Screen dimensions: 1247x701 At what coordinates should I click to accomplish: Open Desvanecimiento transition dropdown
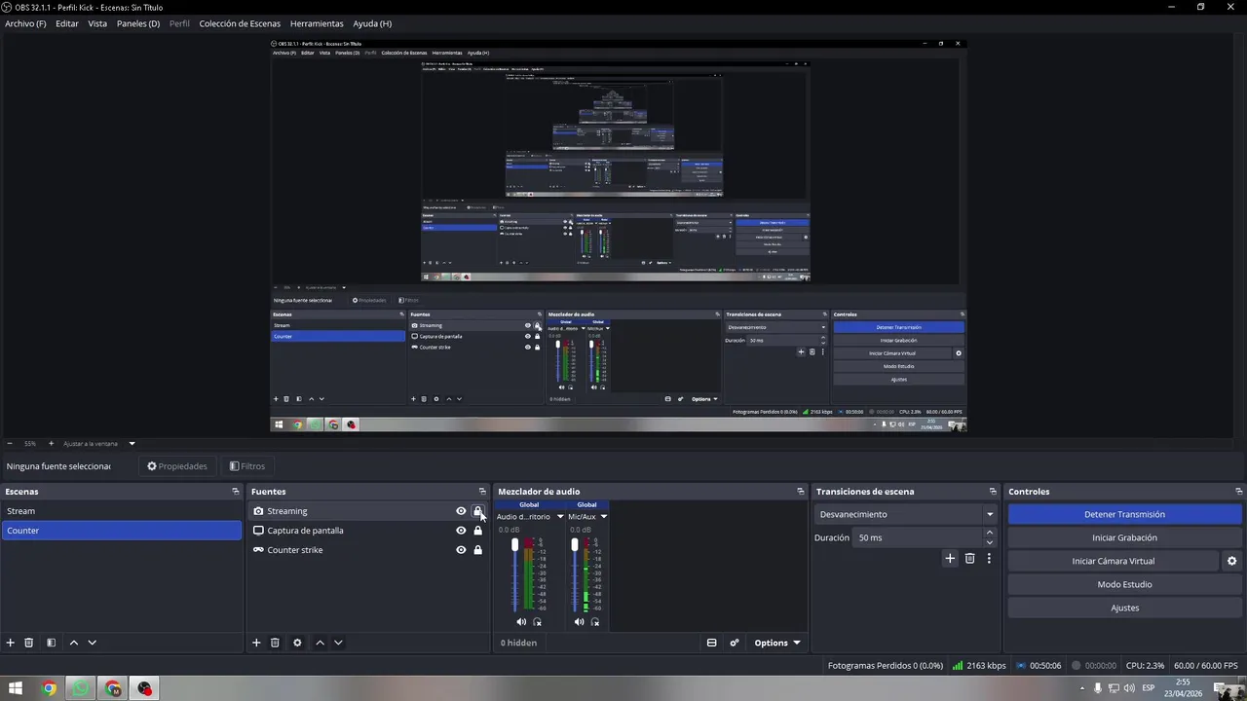(x=990, y=514)
